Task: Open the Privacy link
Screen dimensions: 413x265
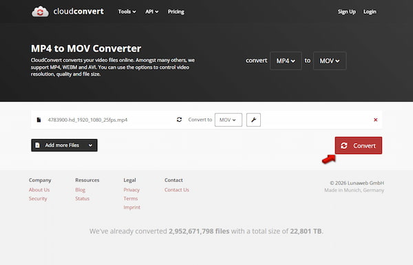Action: (x=131, y=190)
